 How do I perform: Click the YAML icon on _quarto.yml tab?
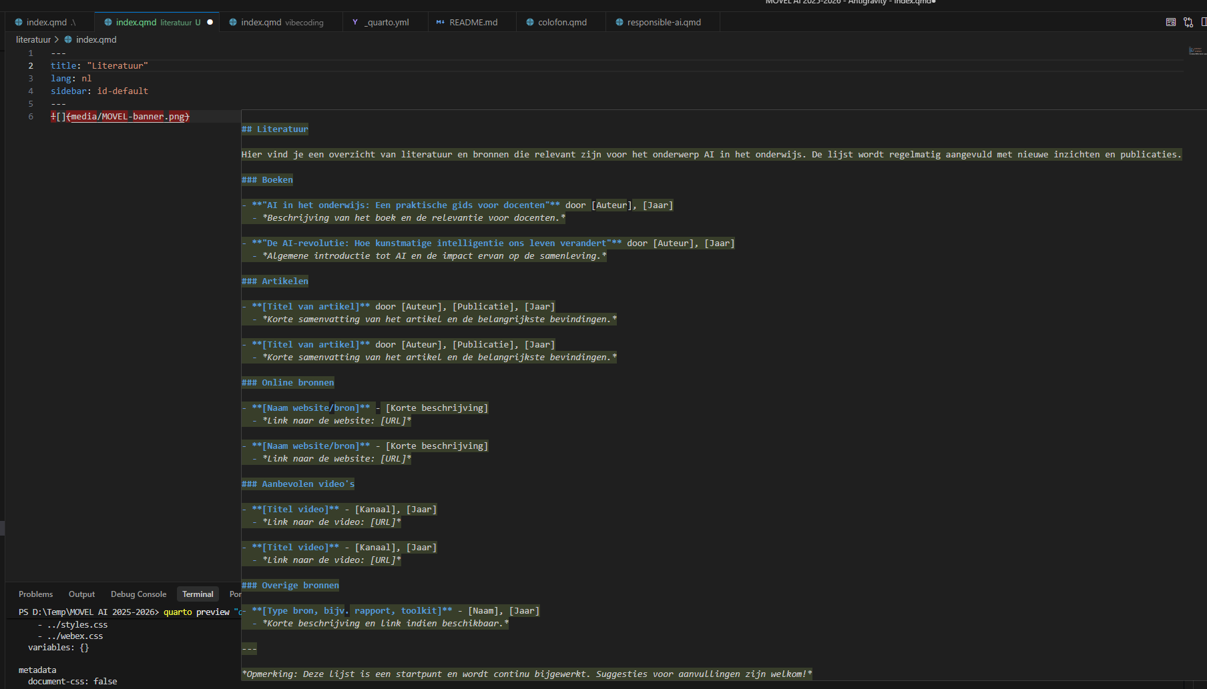tap(355, 22)
